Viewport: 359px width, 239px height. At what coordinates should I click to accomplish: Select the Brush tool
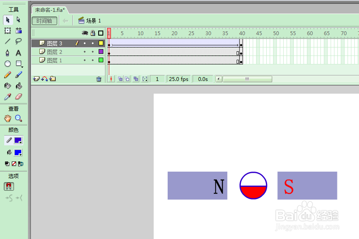click(x=19, y=75)
